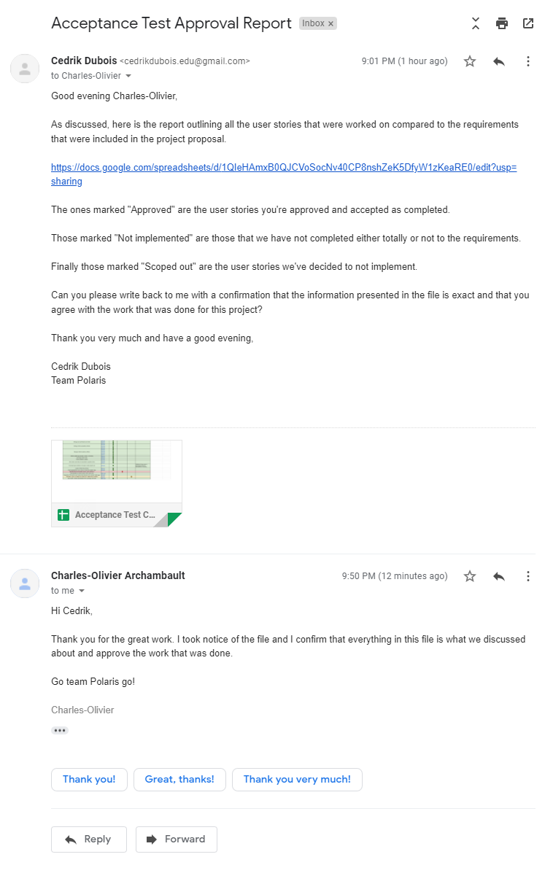Screen dimensions: 545x892
Task: Collapse all messages with the expand/collapse arrows icon
Action: coord(476,23)
